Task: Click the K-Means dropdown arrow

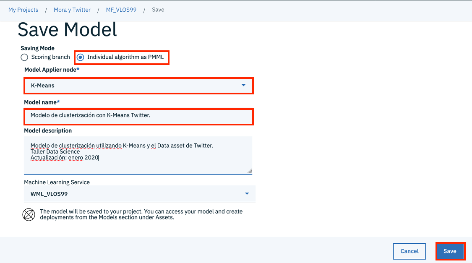Action: pos(243,86)
